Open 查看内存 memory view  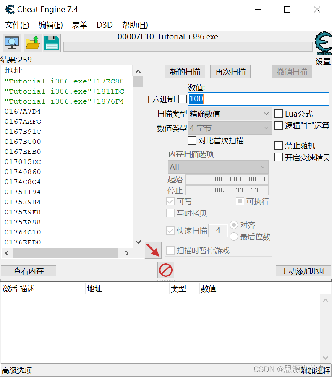[29, 271]
